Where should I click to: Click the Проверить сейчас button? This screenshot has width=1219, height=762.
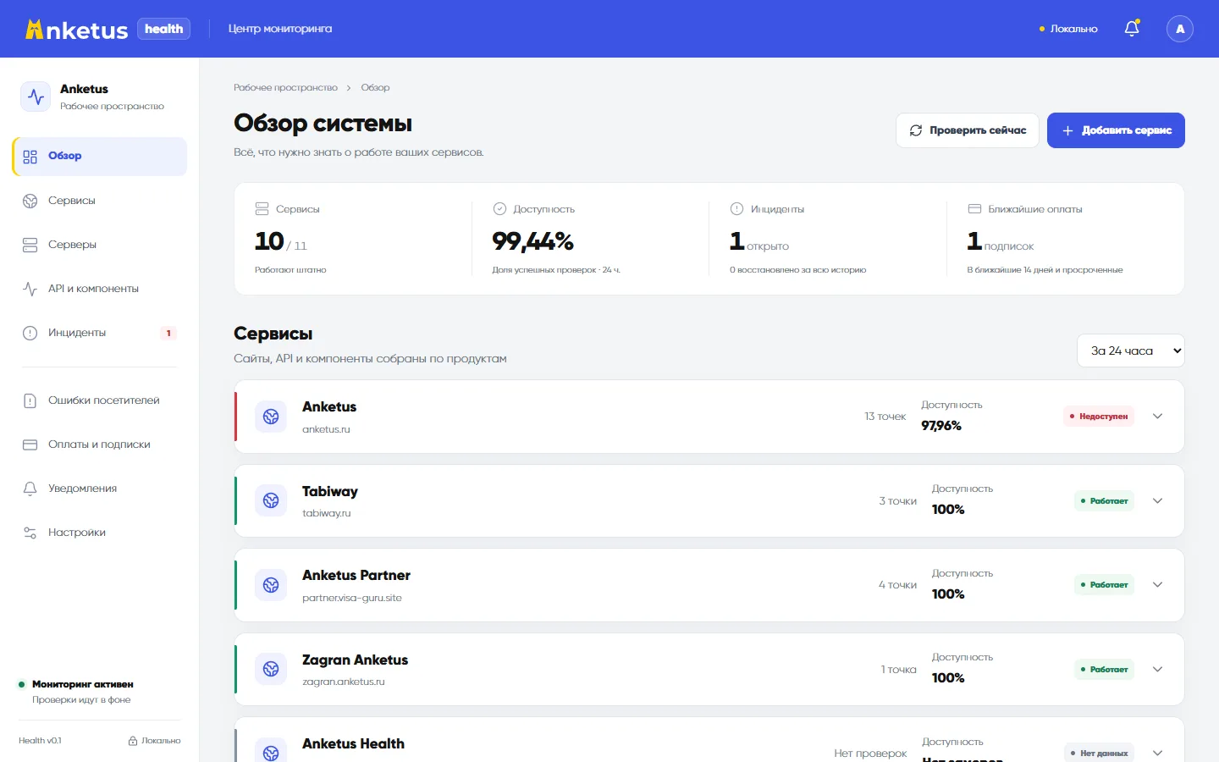(x=968, y=130)
